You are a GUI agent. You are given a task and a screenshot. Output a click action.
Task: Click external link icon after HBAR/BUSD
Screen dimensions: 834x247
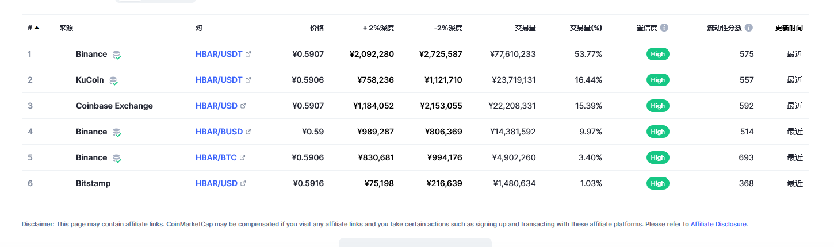[248, 132]
